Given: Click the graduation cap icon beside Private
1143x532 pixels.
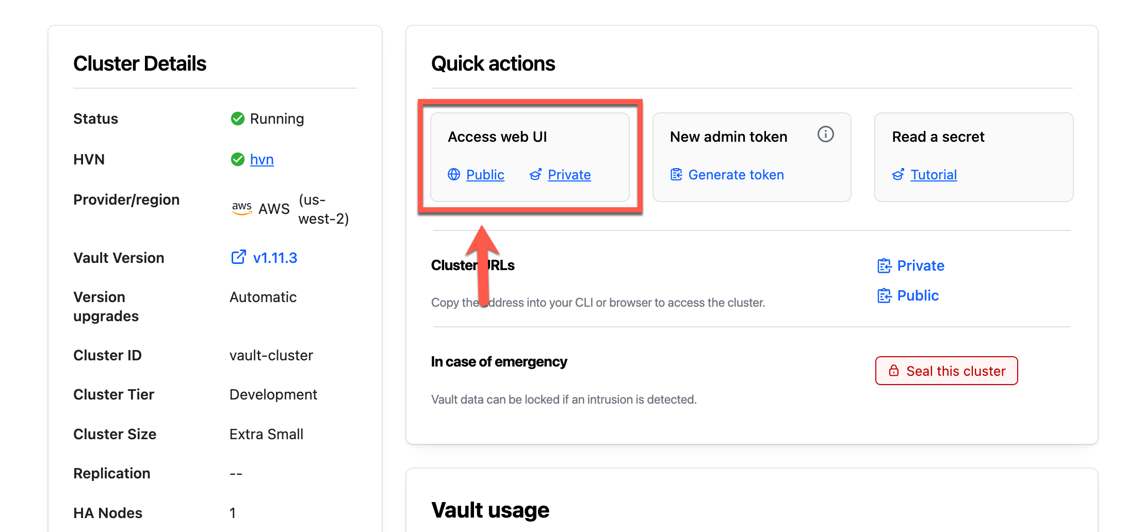Looking at the screenshot, I should click(535, 175).
